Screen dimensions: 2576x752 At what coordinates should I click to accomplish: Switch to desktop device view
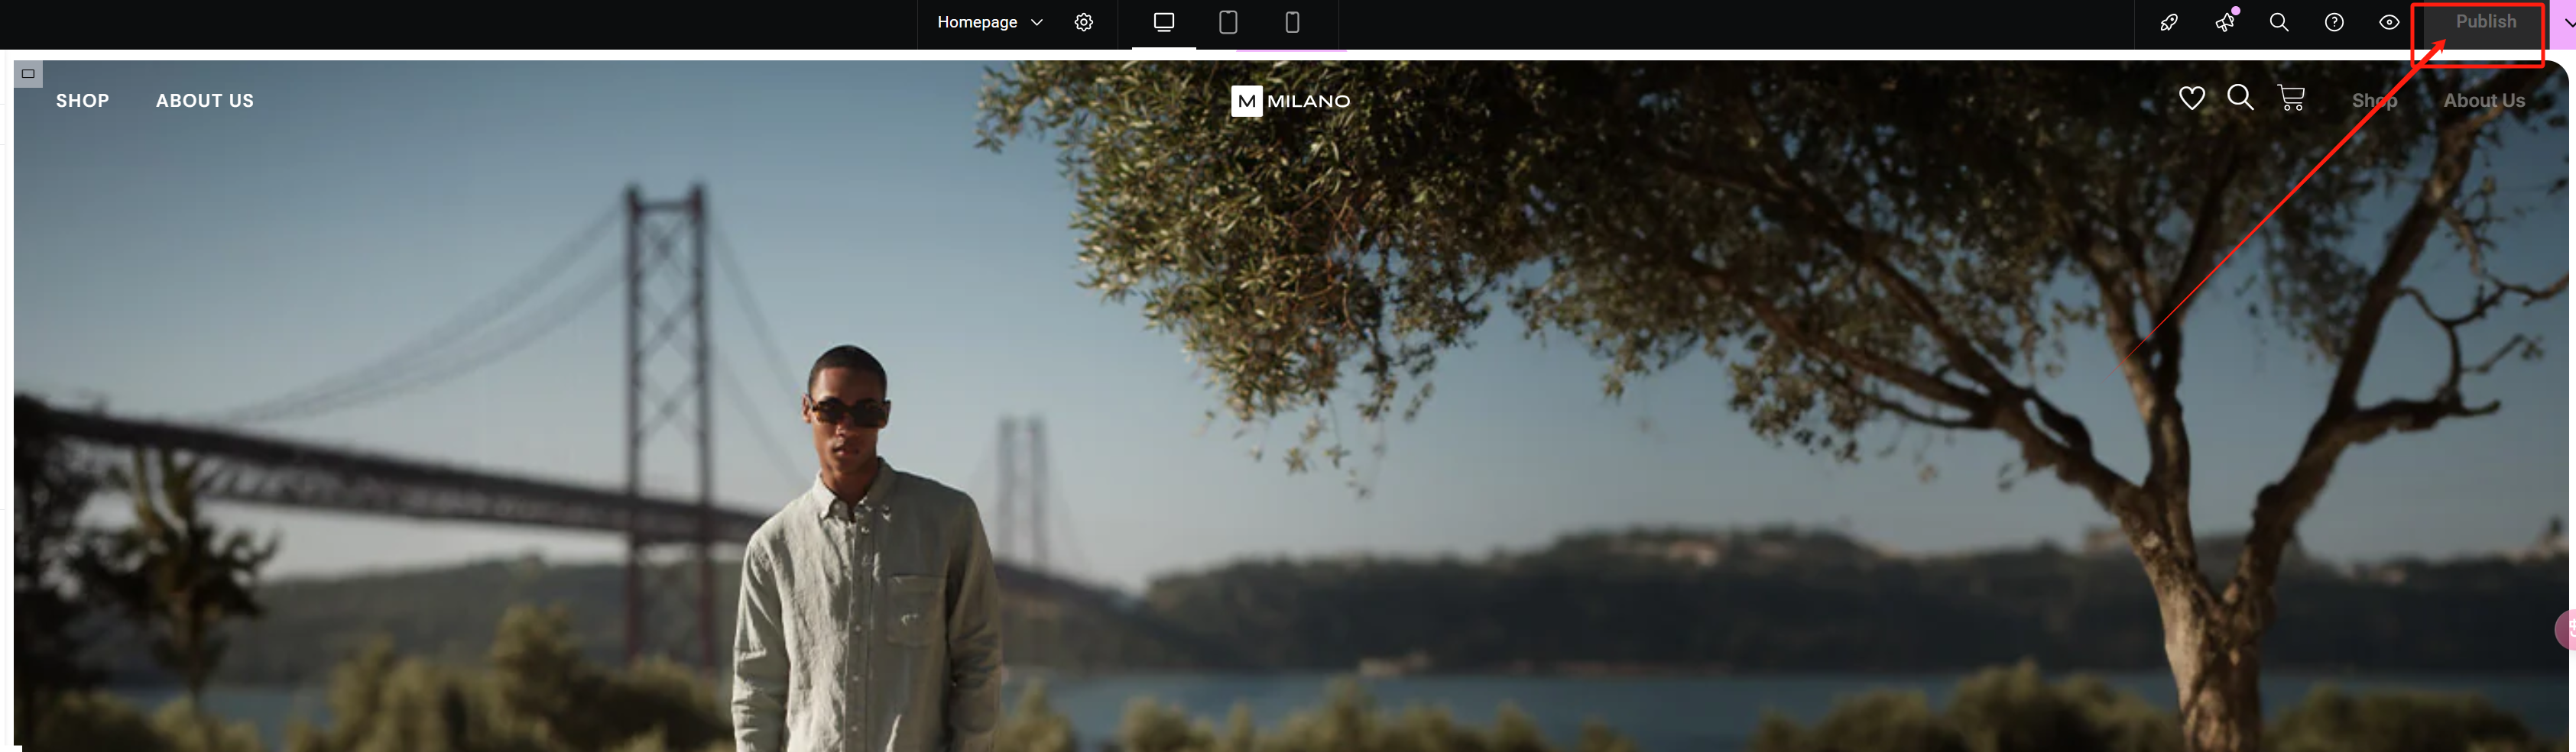pos(1164,22)
